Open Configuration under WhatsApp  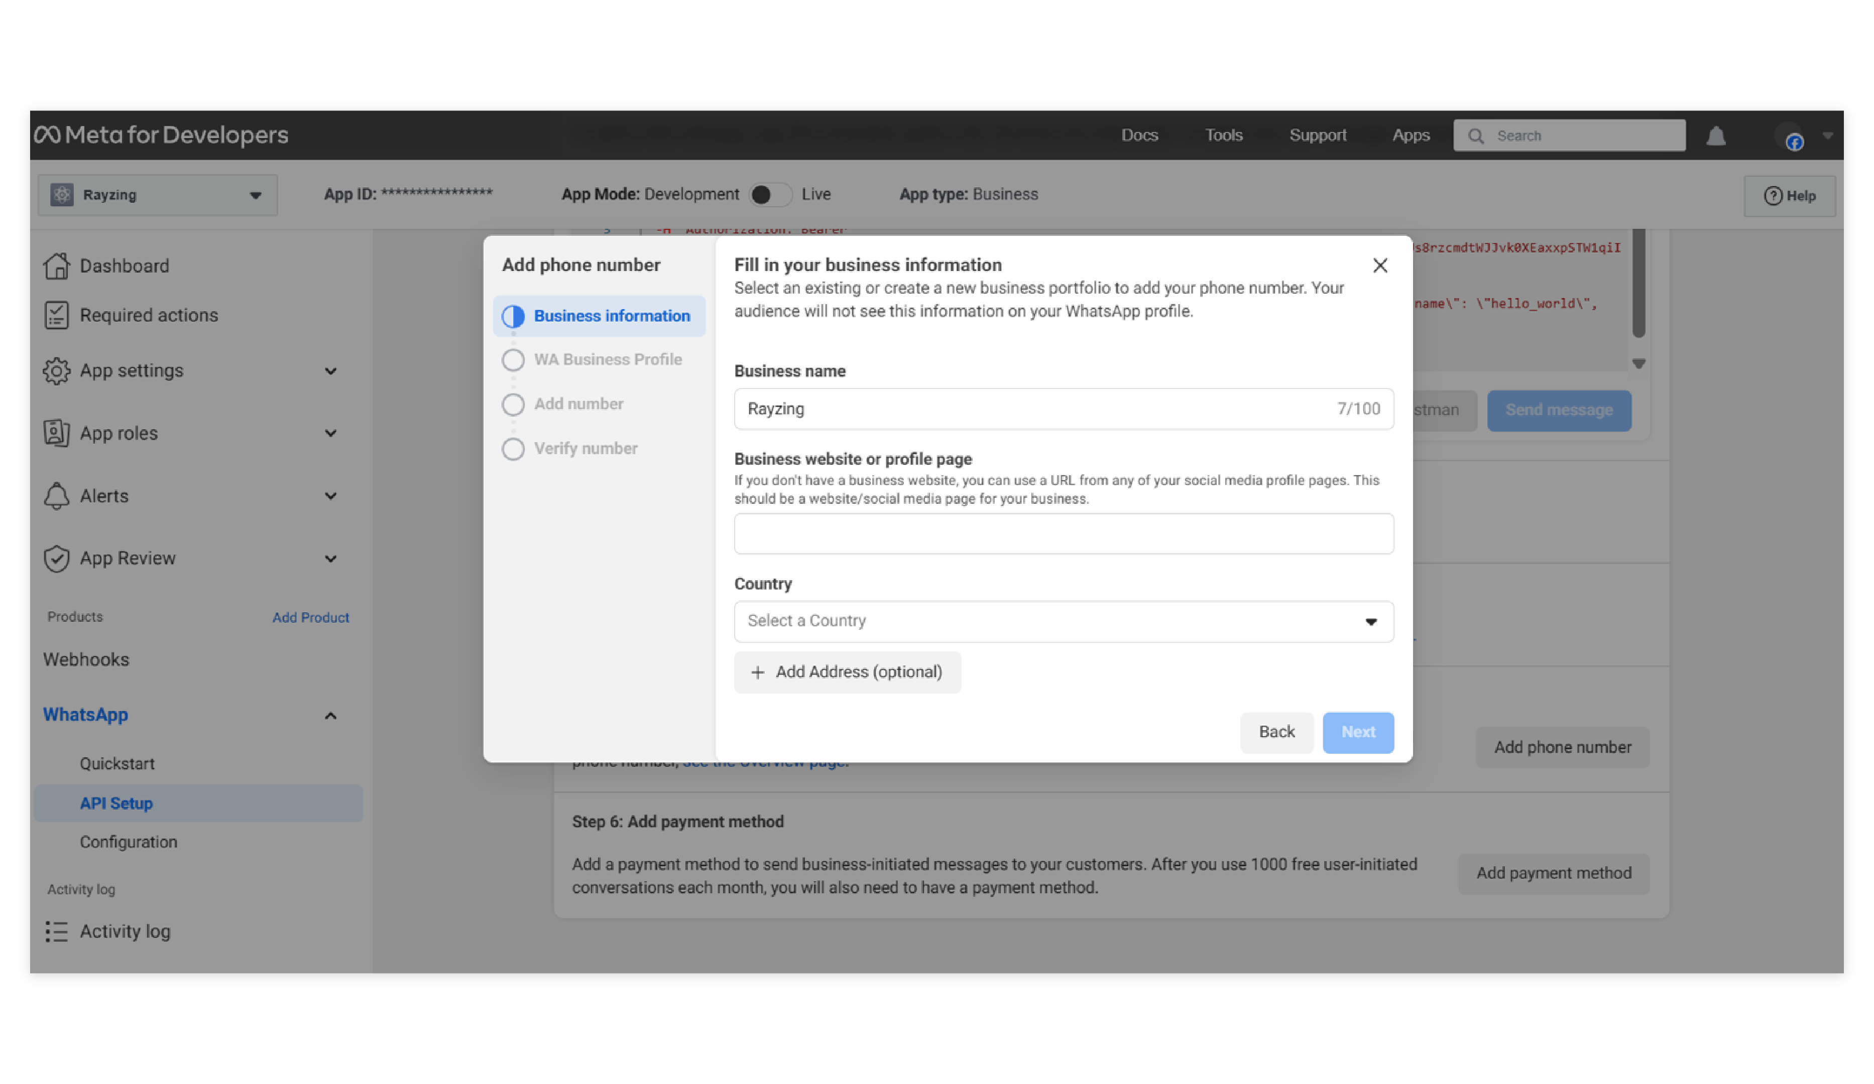coord(129,842)
